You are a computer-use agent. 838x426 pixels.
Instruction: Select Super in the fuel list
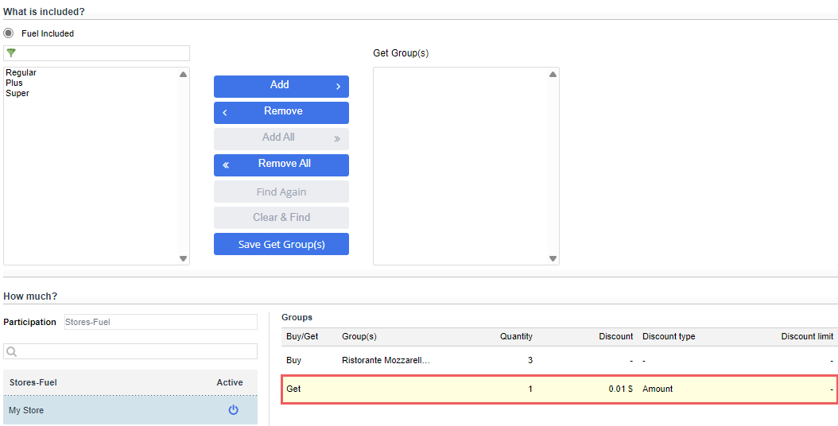[x=17, y=93]
